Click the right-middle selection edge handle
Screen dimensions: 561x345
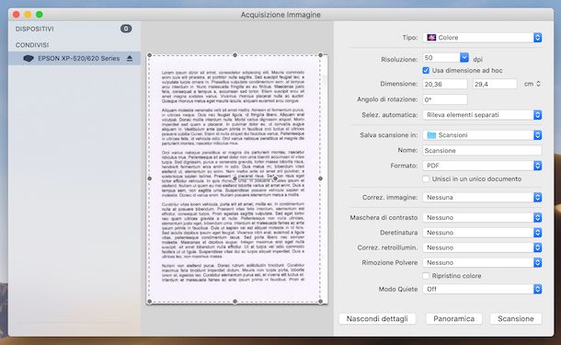[321, 178]
